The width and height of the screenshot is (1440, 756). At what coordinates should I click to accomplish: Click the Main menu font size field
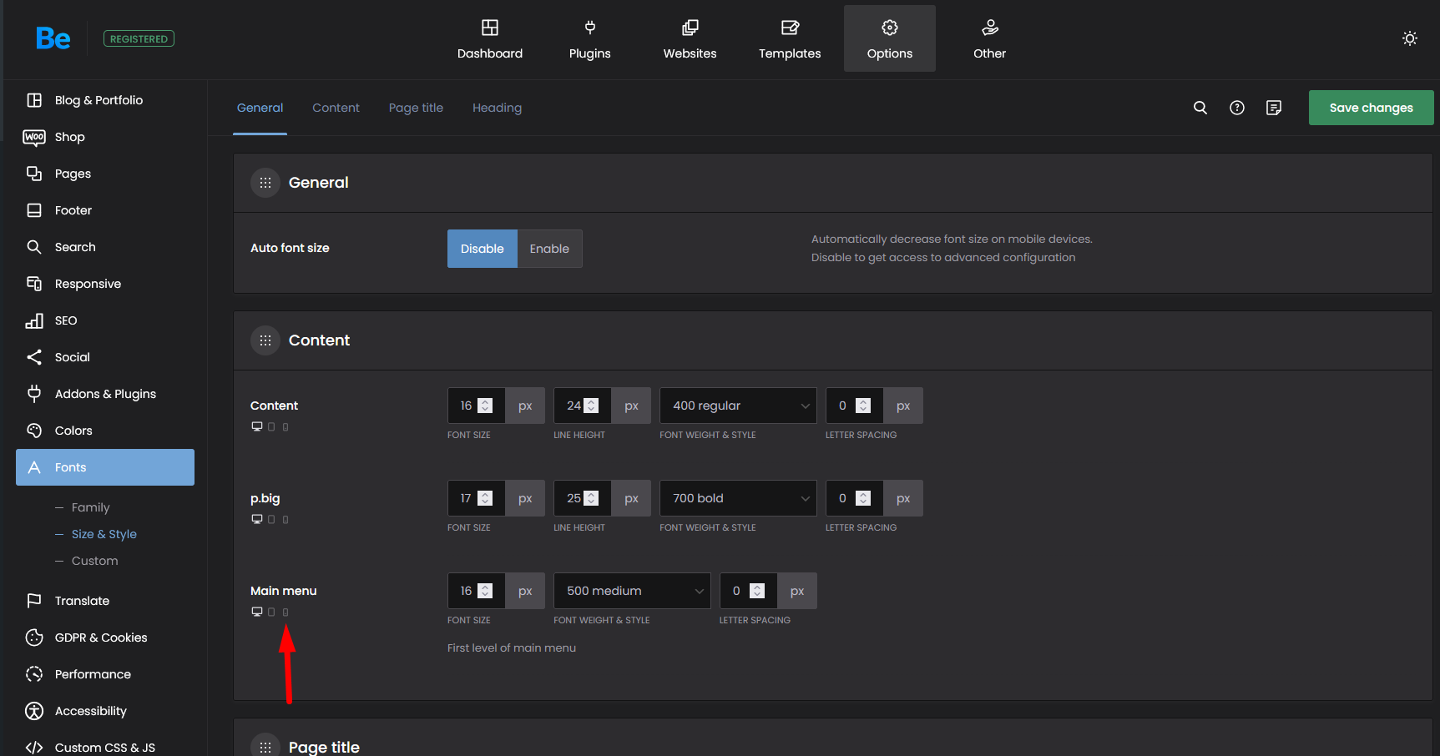(476, 591)
